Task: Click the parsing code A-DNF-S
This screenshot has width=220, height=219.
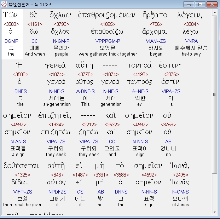Action: [x=86, y=91]
